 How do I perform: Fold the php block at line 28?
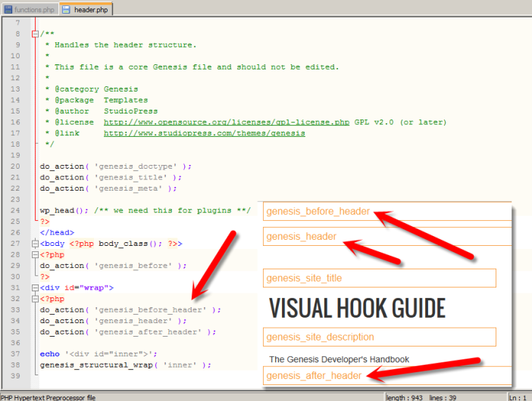(35, 255)
